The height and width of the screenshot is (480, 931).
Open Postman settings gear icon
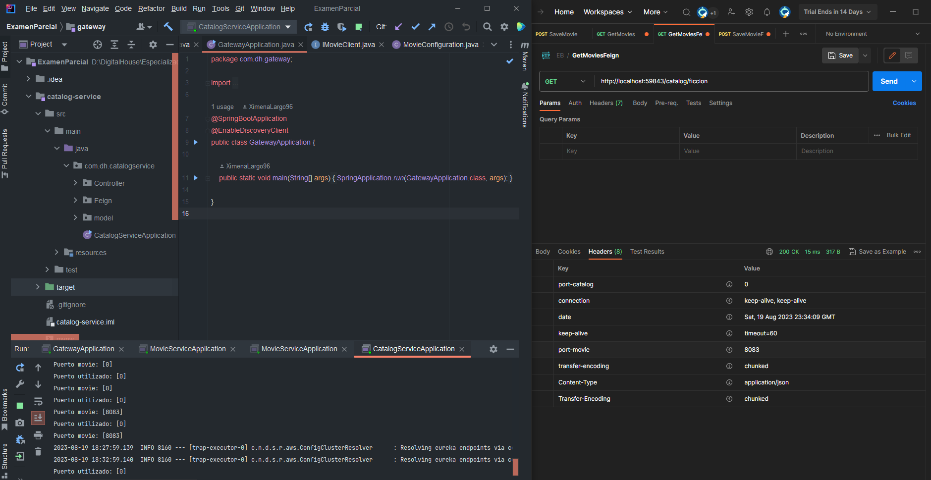749,12
